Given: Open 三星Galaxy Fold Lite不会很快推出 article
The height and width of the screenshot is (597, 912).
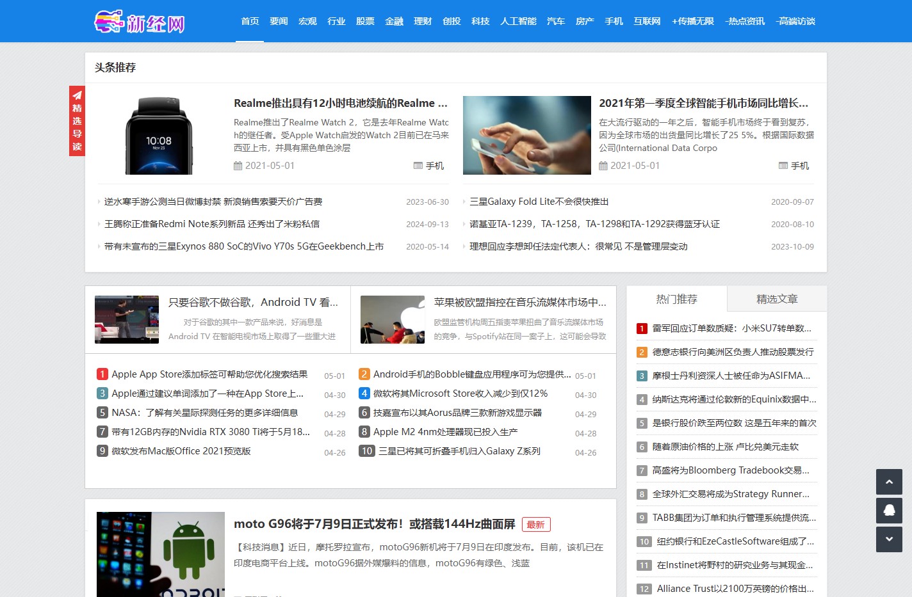Looking at the screenshot, I should 539,202.
